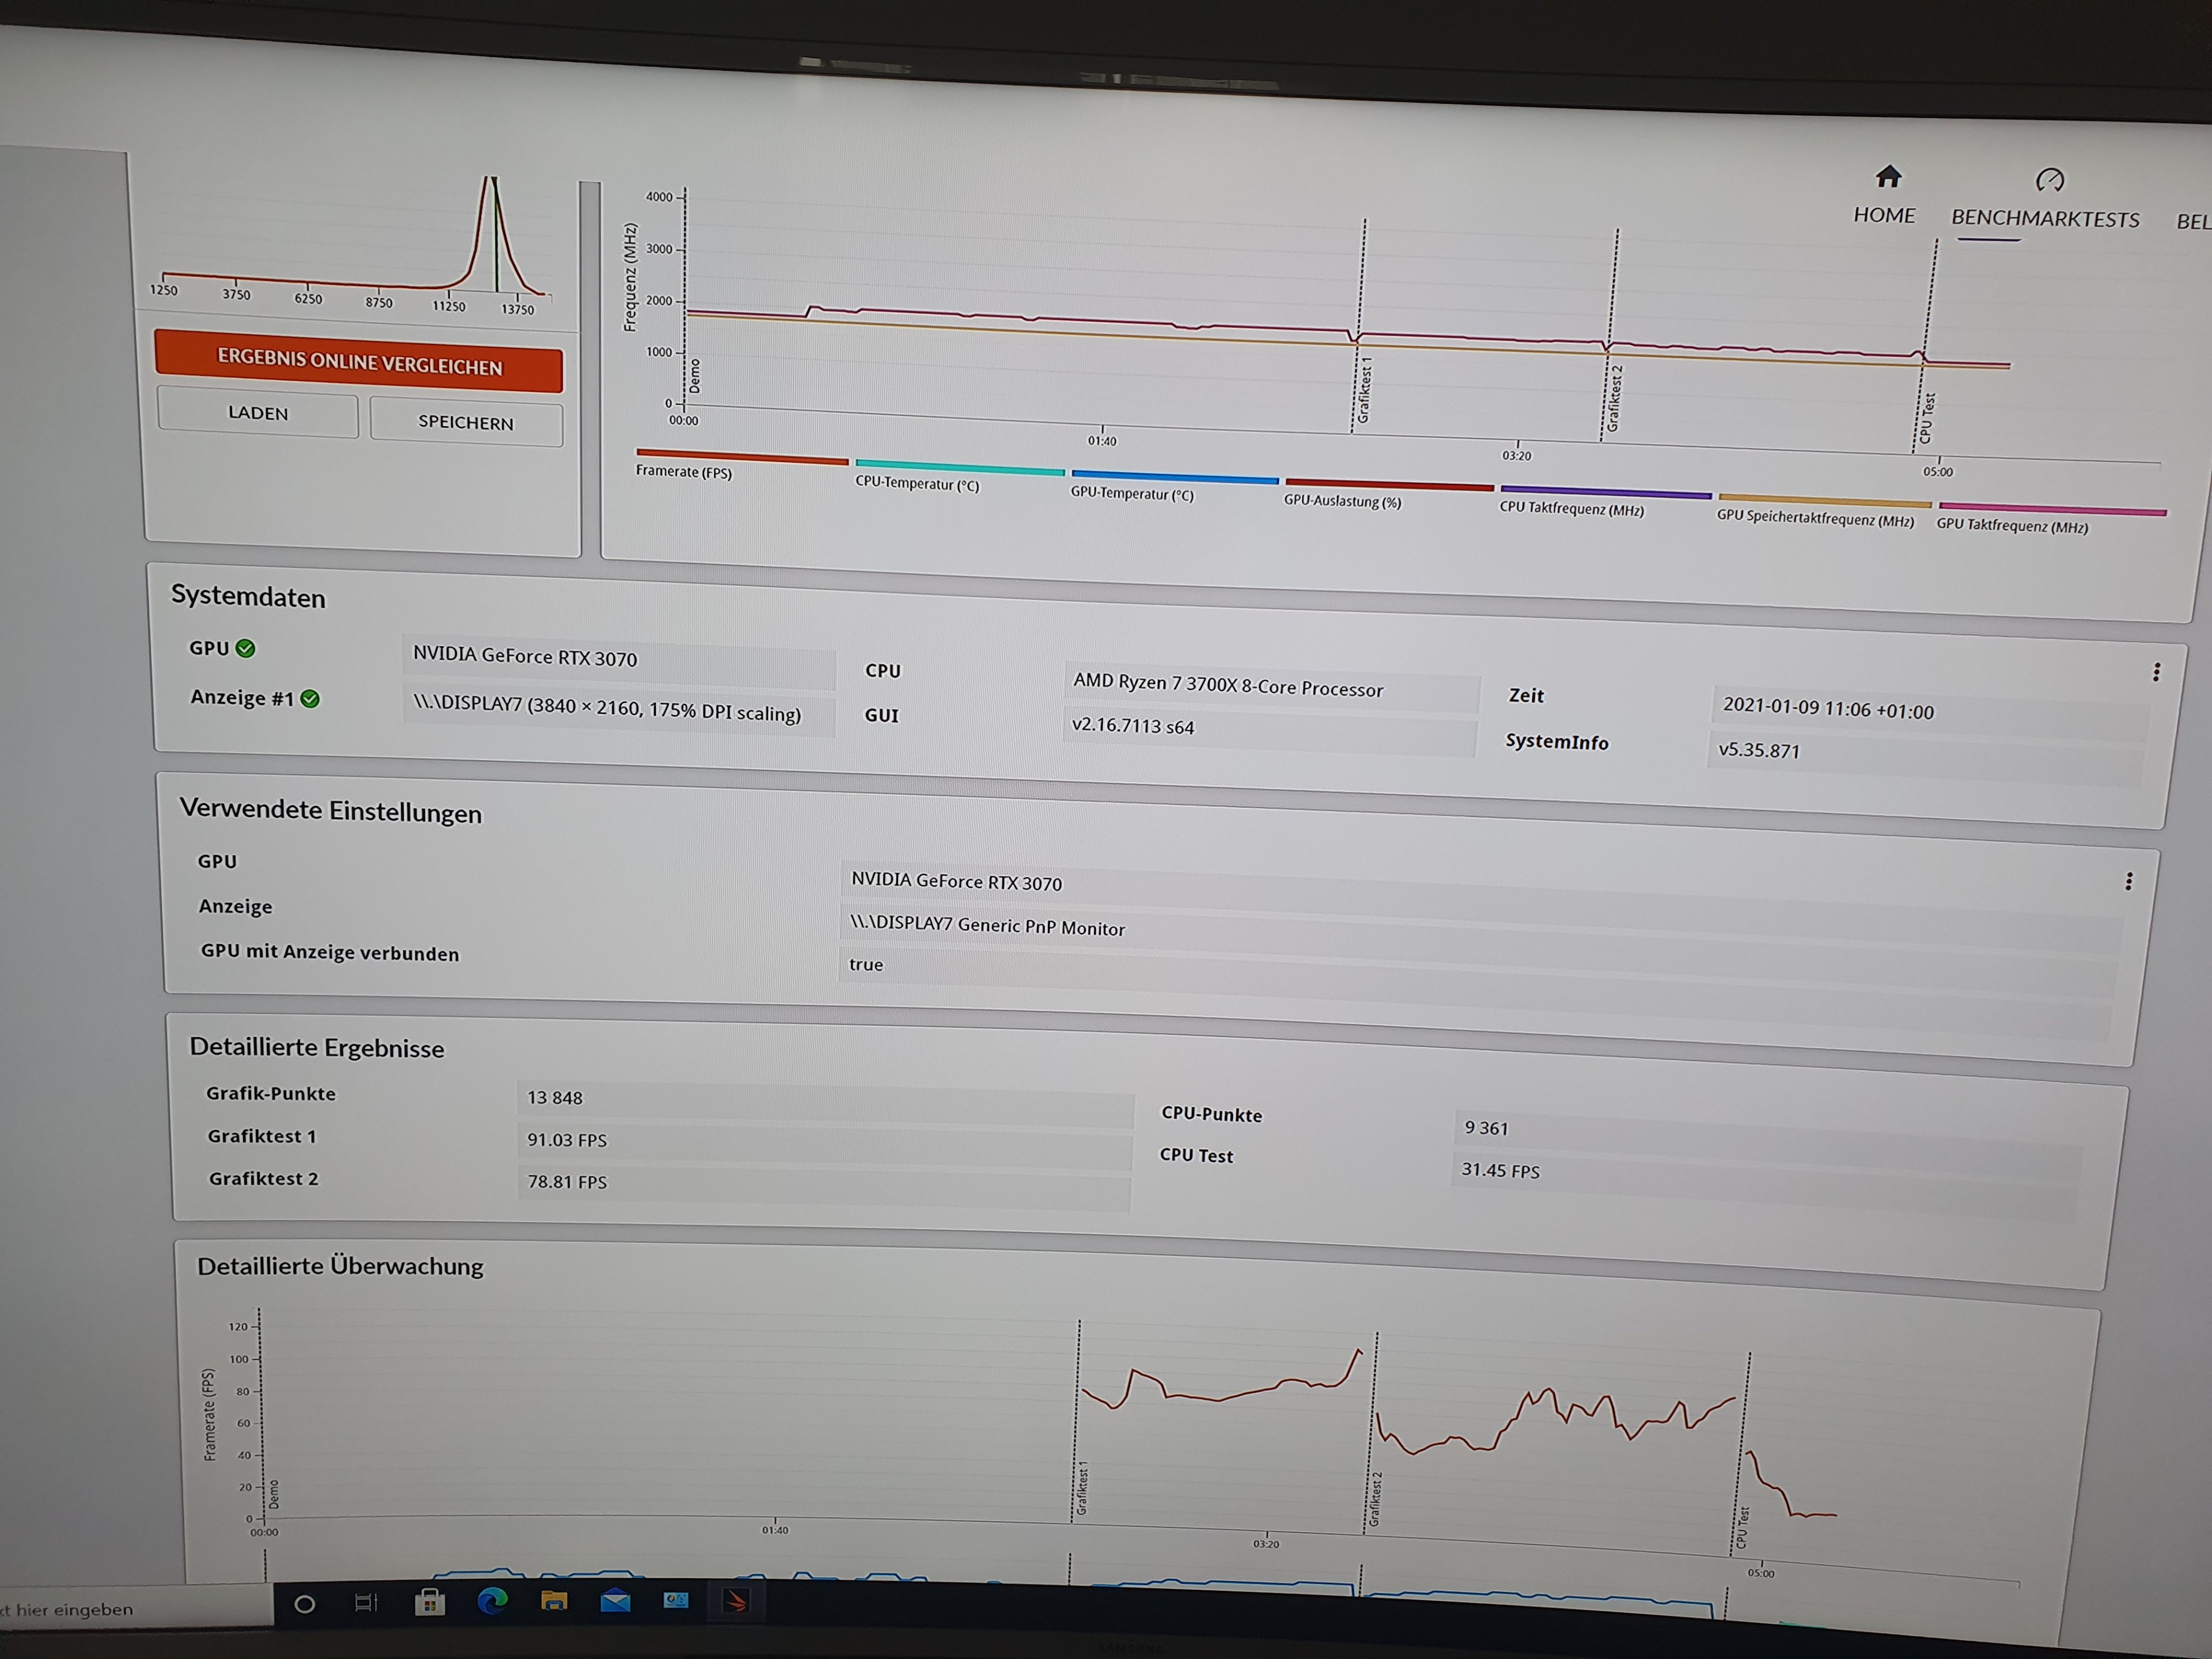This screenshot has height=1659, width=2212.
Task: Open File Explorer from the taskbar
Action: (554, 1602)
